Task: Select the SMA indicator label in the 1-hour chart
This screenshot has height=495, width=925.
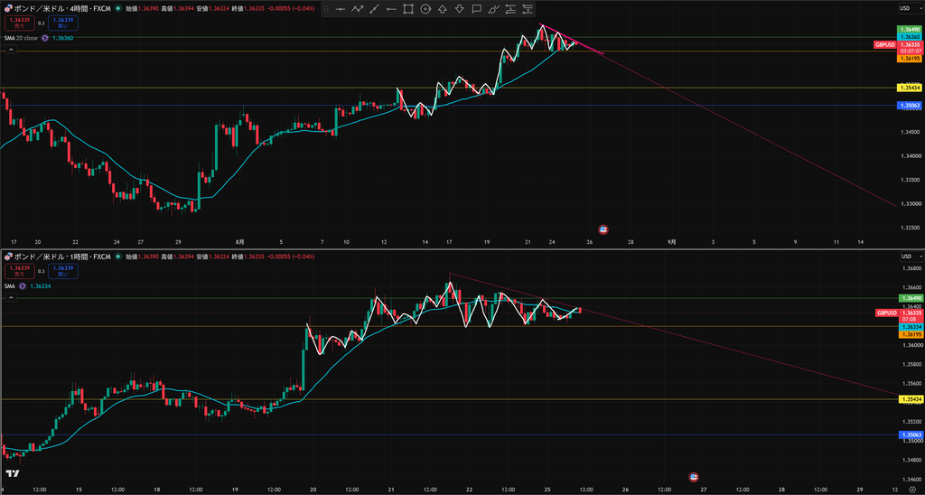Action: pos(9,285)
